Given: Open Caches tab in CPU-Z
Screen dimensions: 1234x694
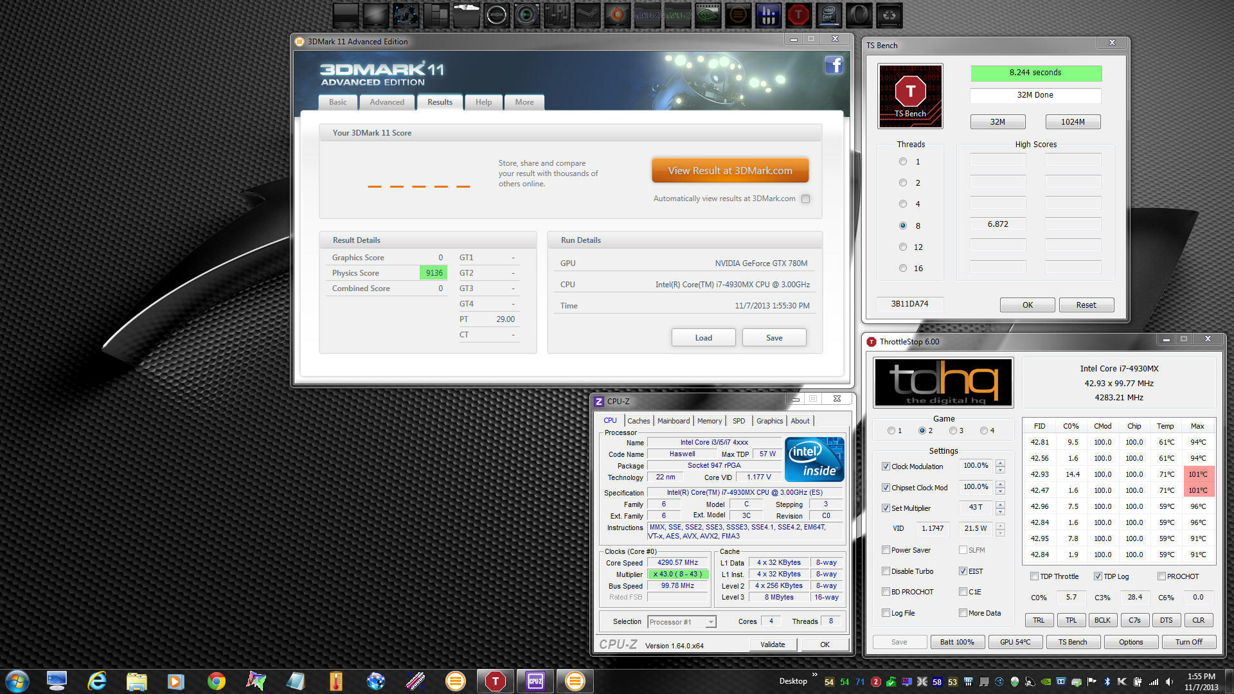Looking at the screenshot, I should click(x=638, y=421).
